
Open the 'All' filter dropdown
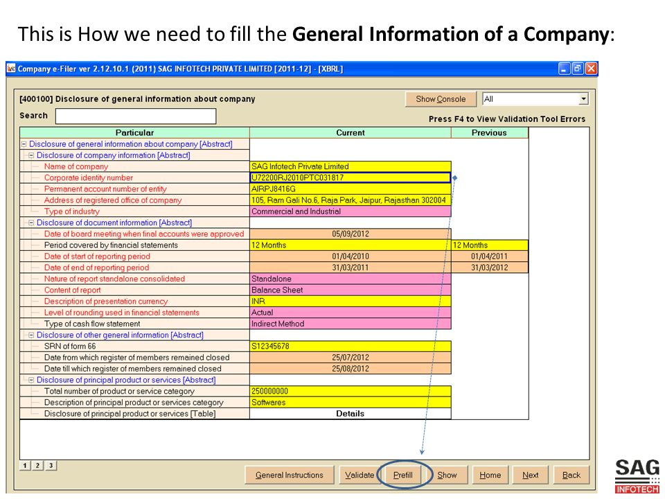click(583, 99)
